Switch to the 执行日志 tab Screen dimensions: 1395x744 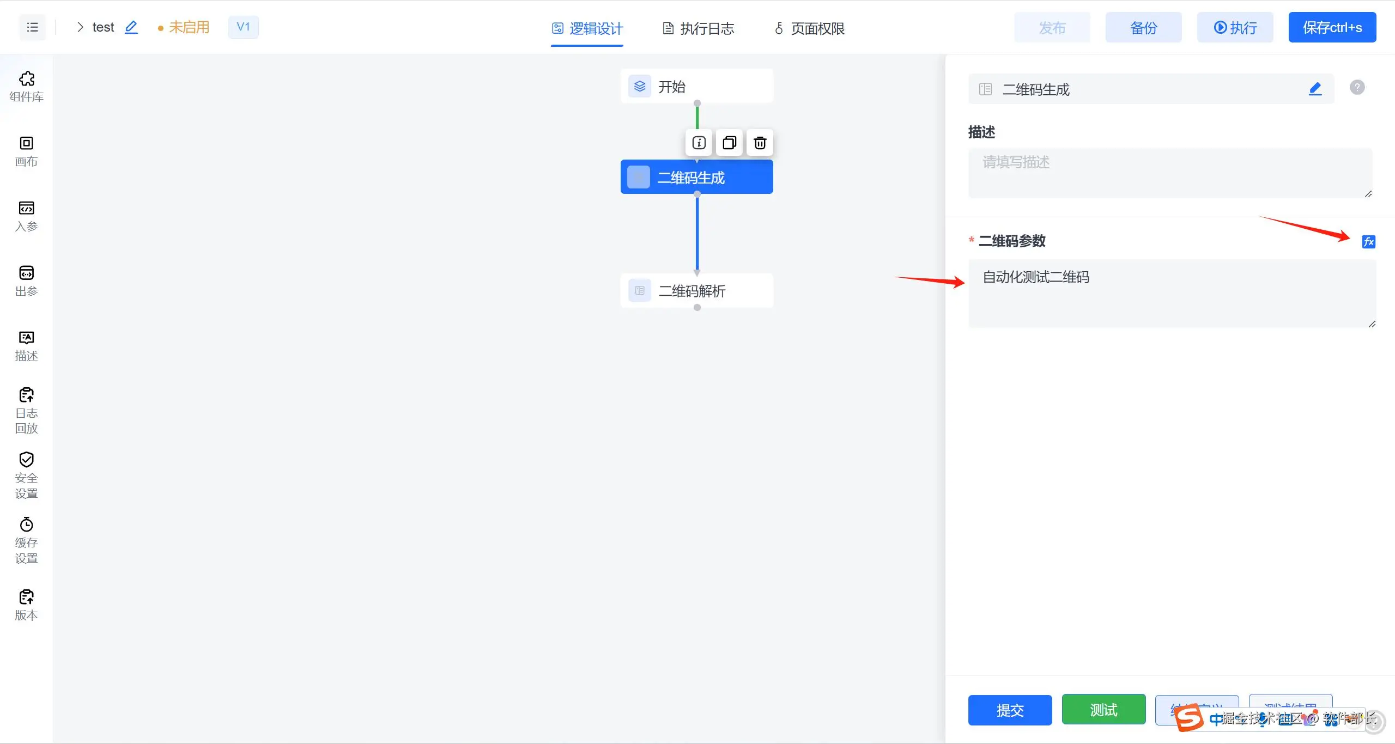[698, 28]
